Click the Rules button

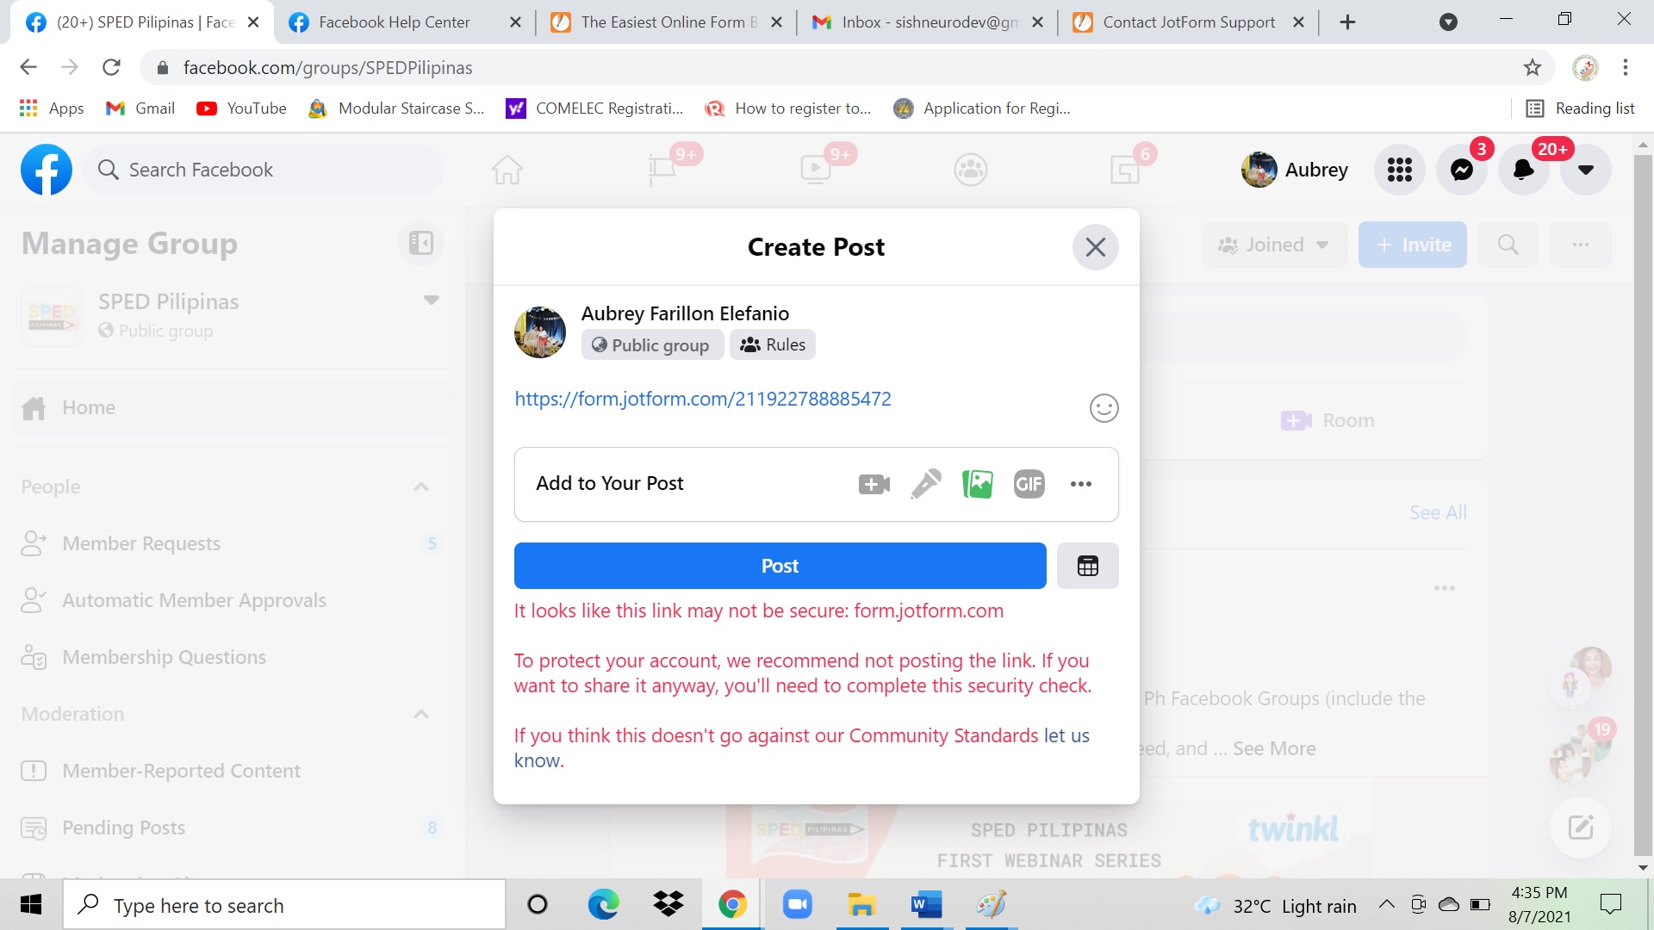coord(773,344)
